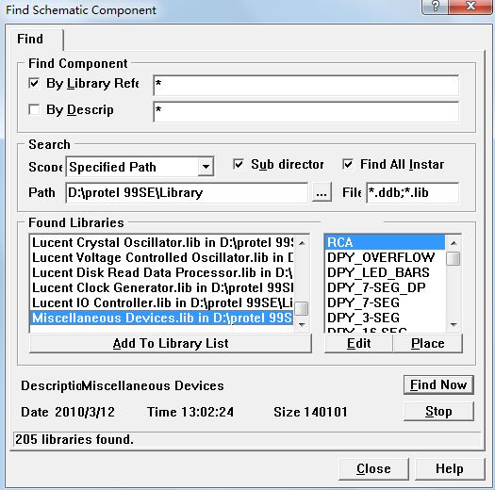Click the Stop button
Screen dimensions: 495x490
pos(438,412)
